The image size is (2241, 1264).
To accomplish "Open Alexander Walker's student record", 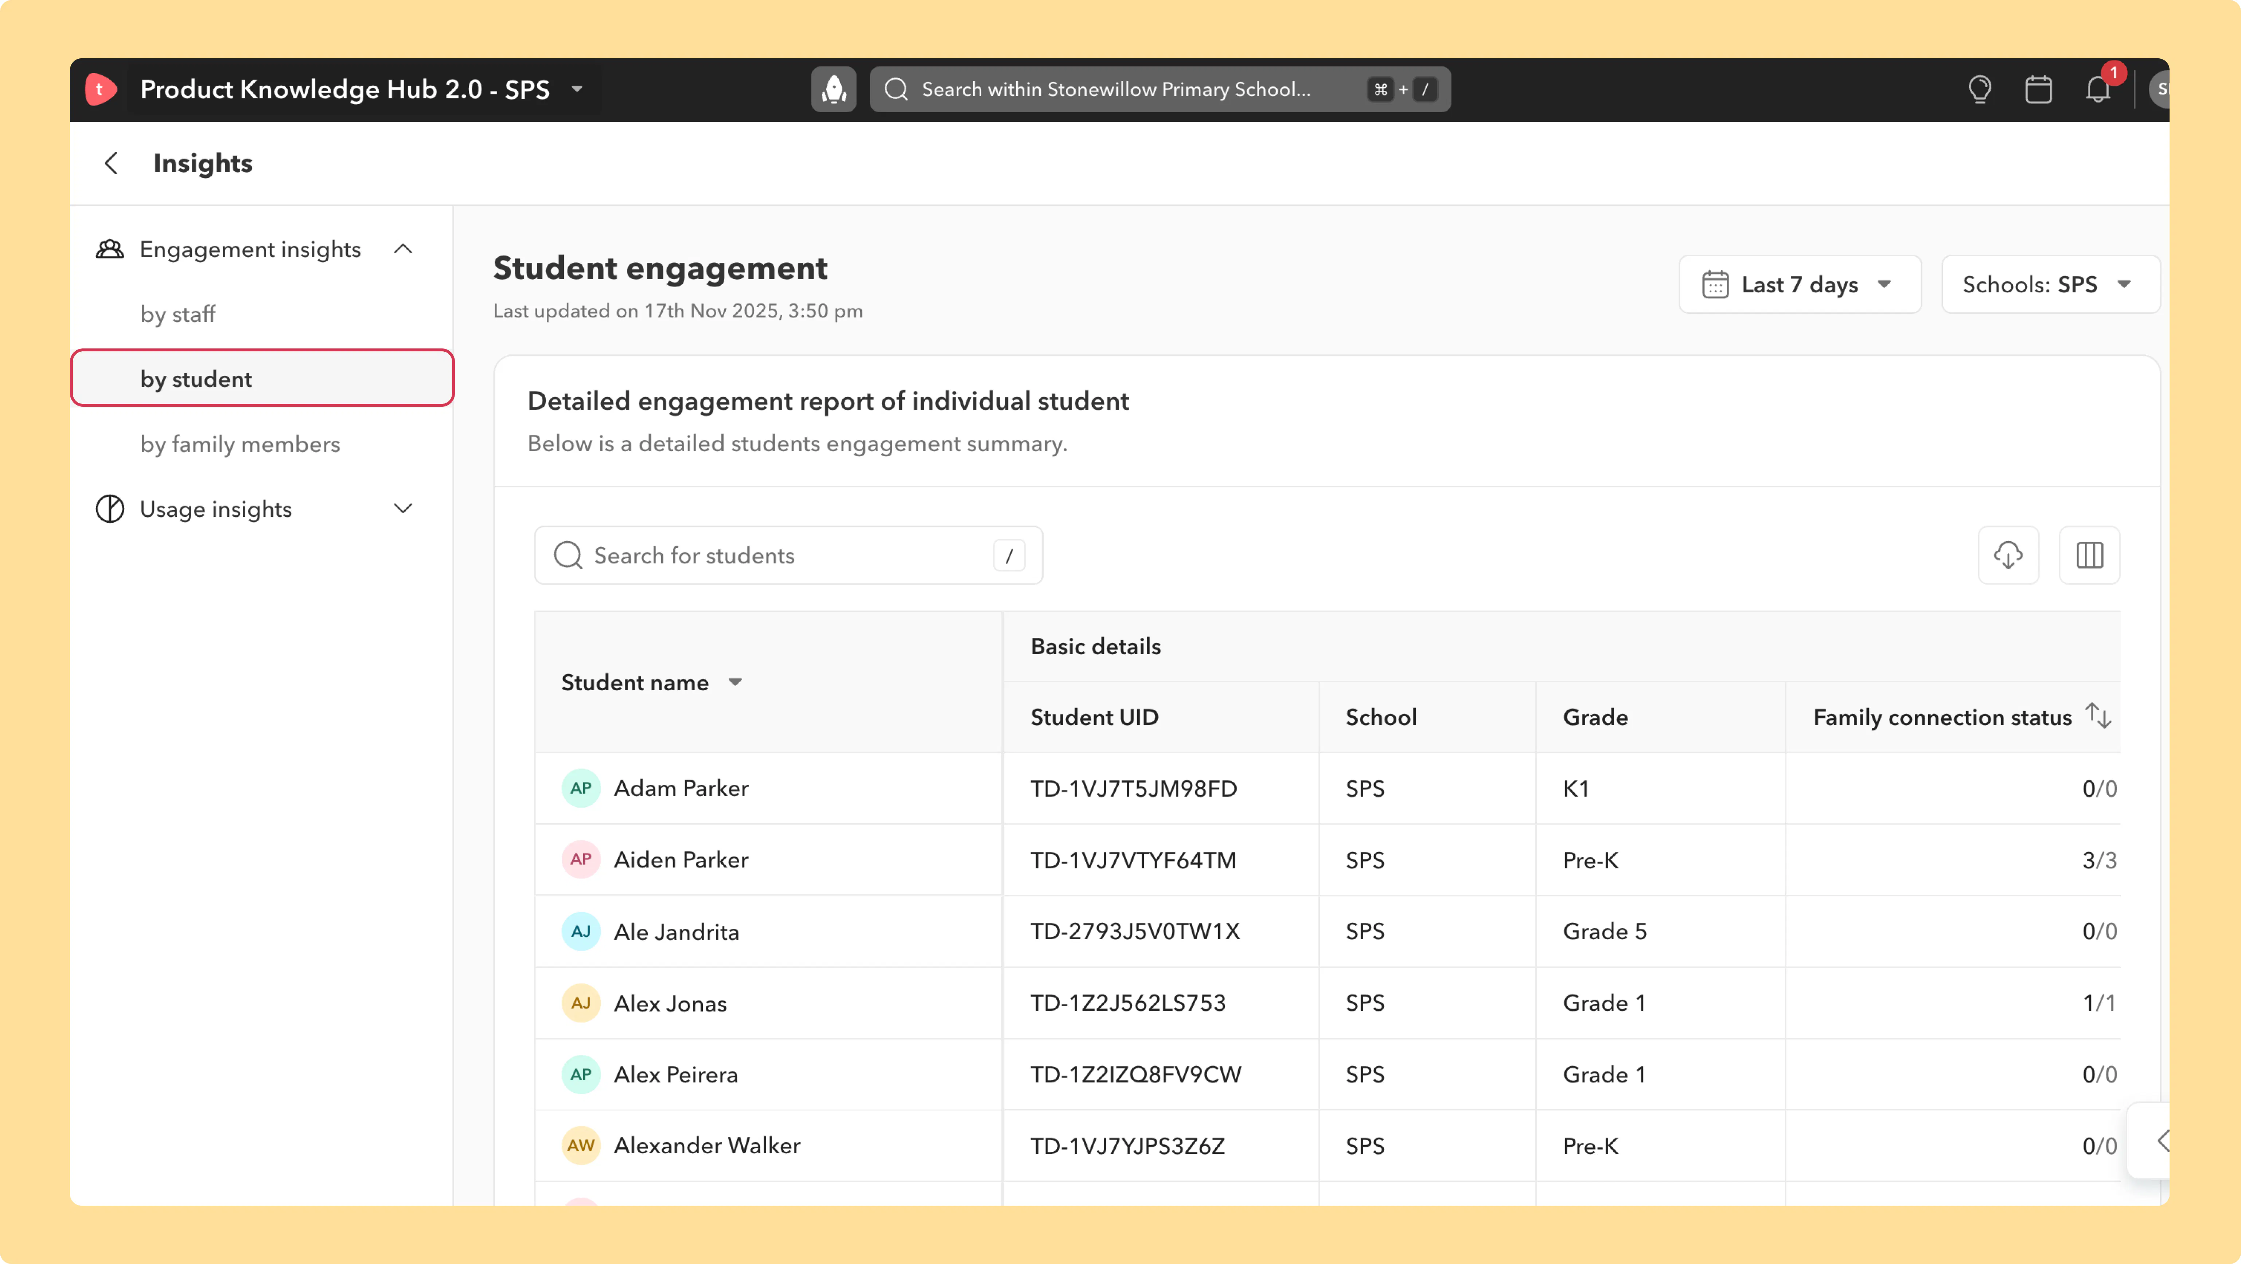I will click(x=707, y=1146).
